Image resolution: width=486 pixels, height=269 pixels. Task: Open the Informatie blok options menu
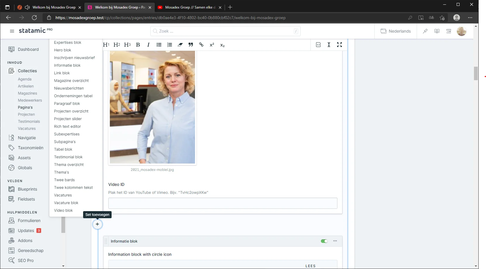(335, 241)
